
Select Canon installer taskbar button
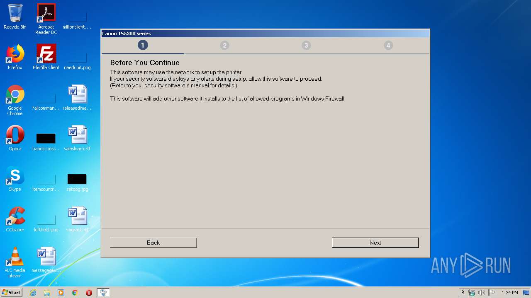[103, 293]
